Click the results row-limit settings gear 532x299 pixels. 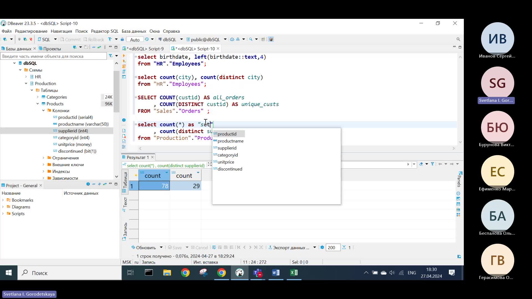[322, 248]
